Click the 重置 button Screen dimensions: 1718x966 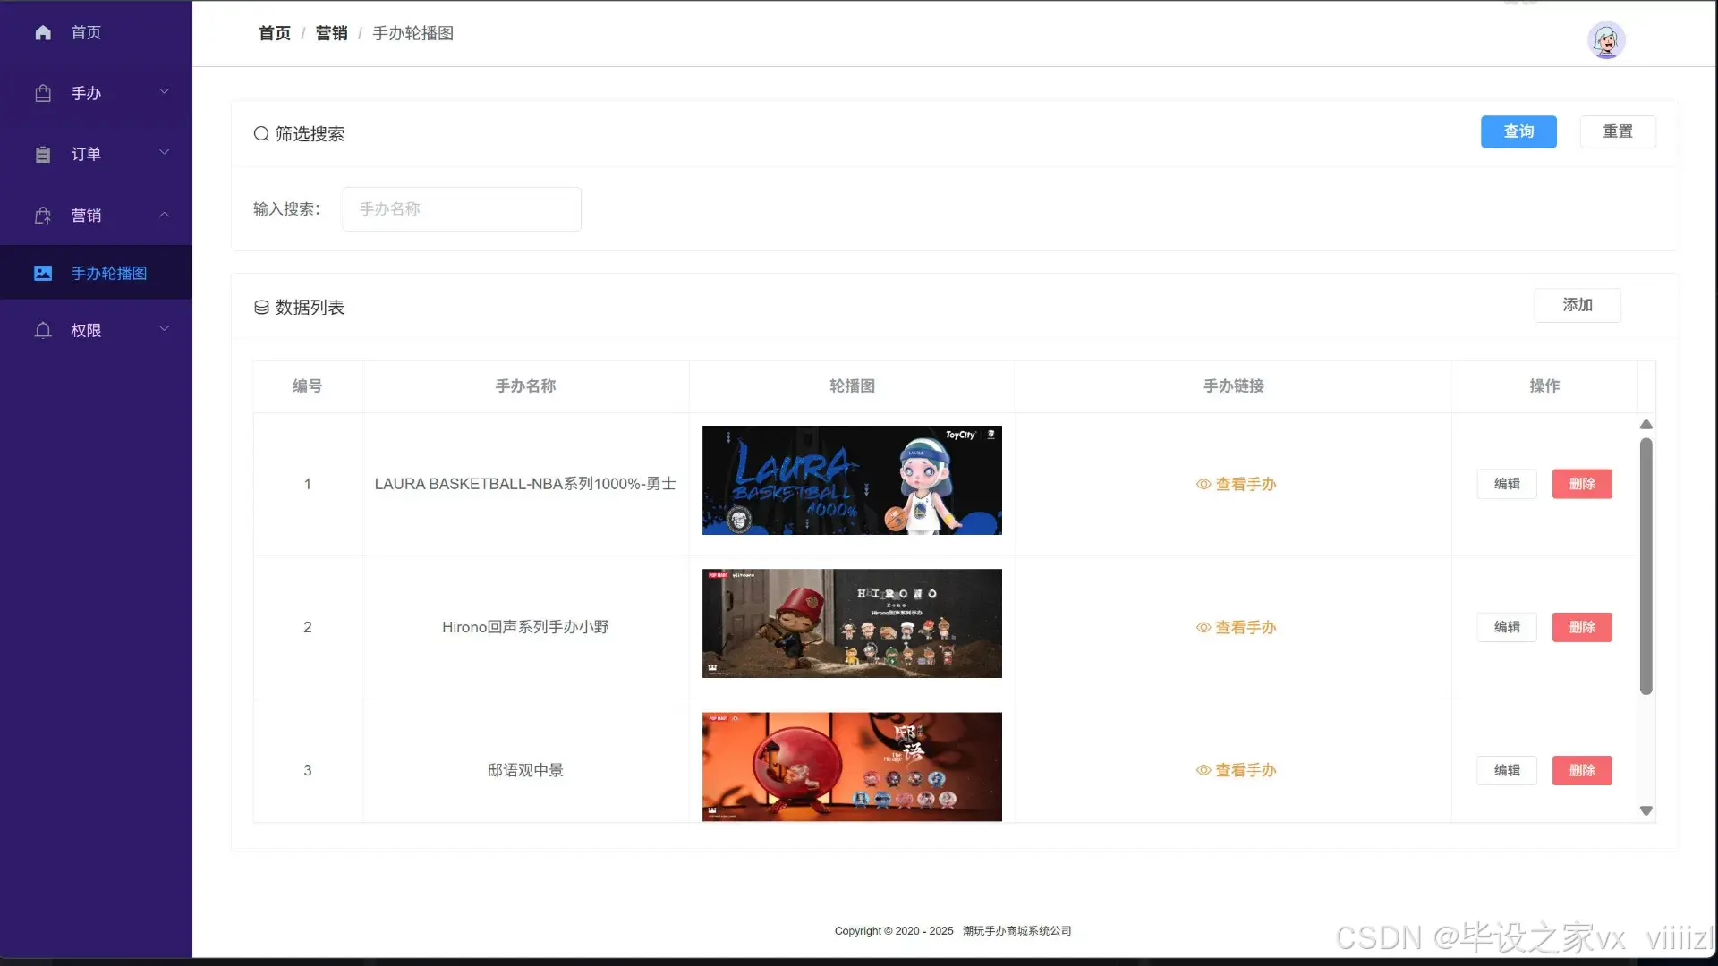1618,131
